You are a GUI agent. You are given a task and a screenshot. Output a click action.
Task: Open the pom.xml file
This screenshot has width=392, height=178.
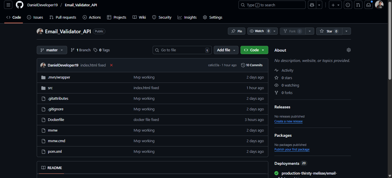pyautogui.click(x=55, y=151)
